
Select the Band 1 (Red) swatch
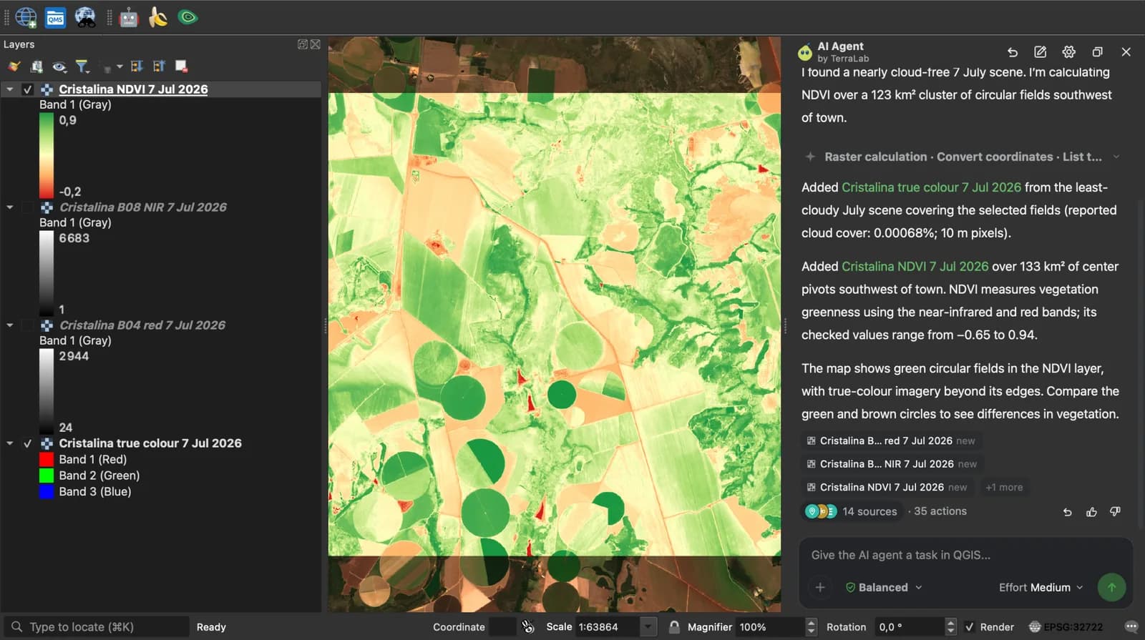[47, 460]
